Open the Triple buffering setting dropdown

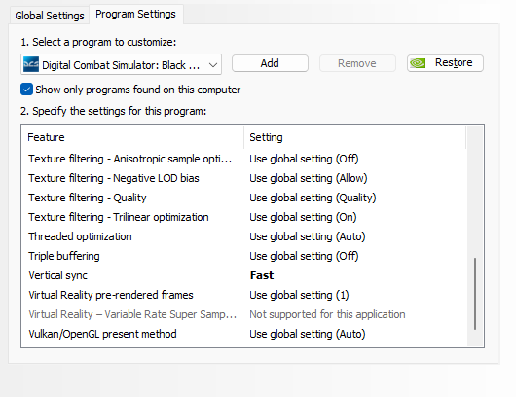[x=355, y=256]
